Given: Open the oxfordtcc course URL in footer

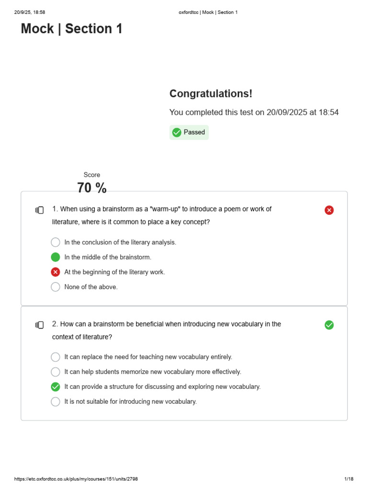Looking at the screenshot, I should point(76,479).
